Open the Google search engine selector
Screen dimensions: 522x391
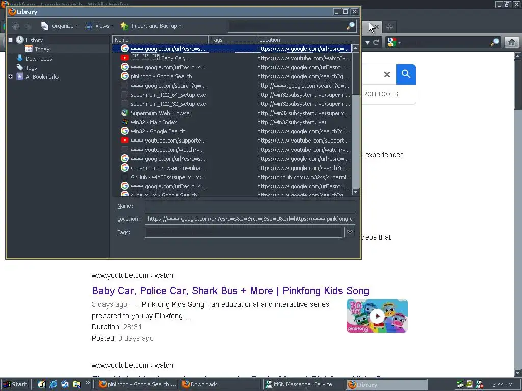pos(394,42)
